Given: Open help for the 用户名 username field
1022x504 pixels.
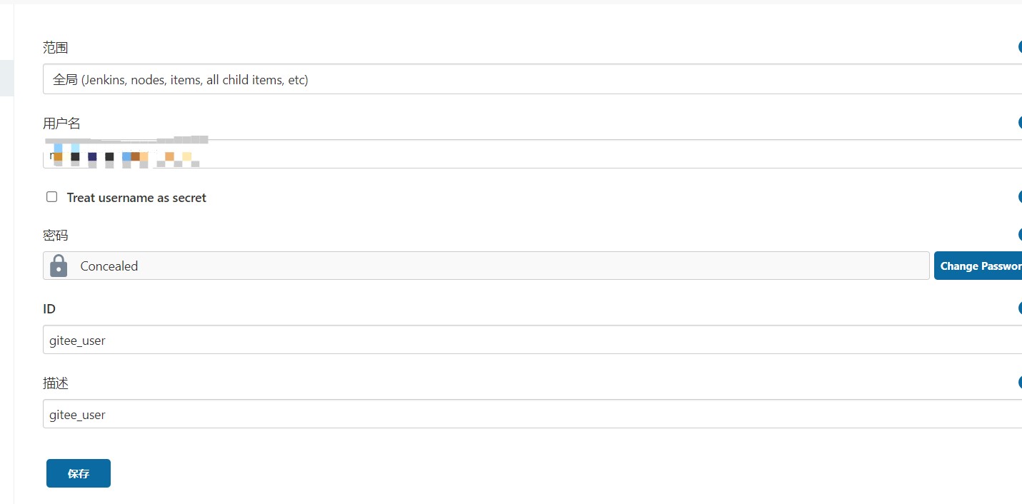Looking at the screenshot, I should (1020, 122).
